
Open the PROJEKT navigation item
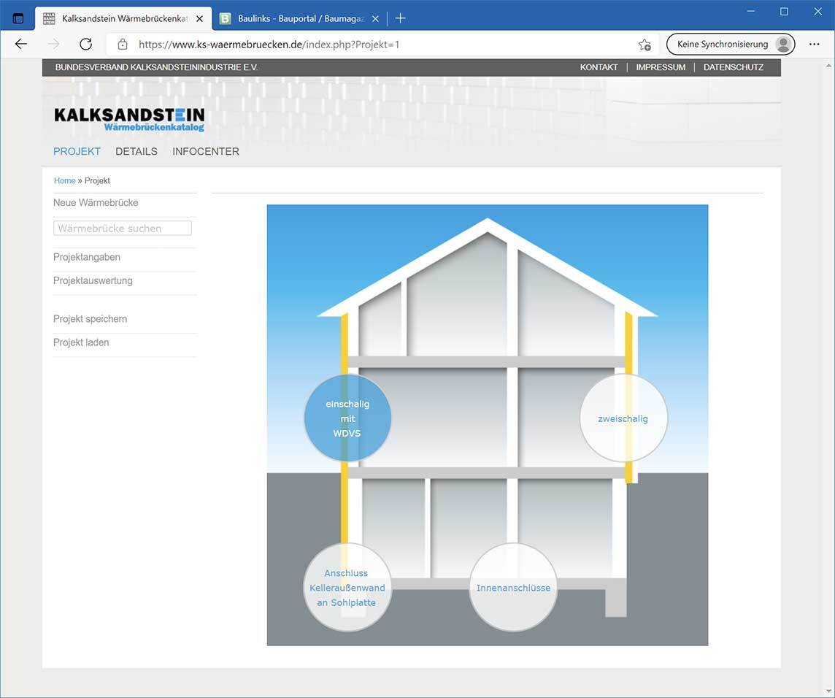77,151
